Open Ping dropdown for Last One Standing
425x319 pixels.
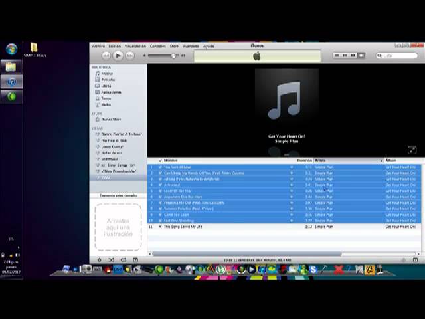click(x=292, y=221)
